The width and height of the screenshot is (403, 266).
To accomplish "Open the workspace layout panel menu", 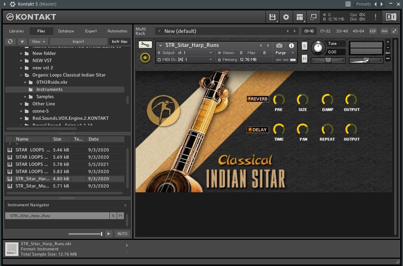I will point(300,17).
